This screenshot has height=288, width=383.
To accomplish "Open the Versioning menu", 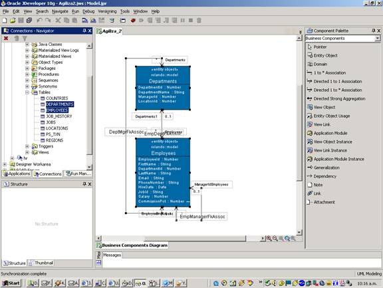I will click(x=107, y=11).
